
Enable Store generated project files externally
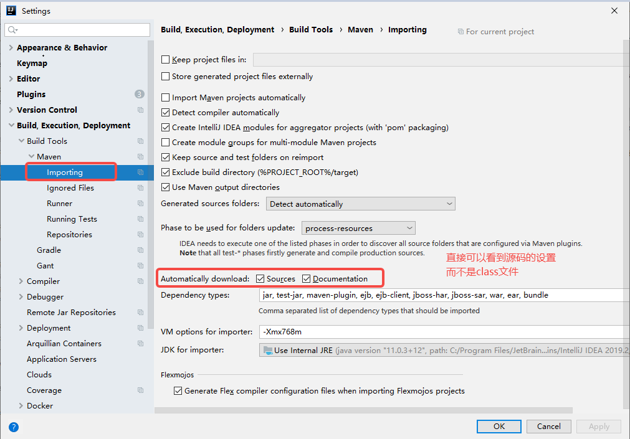(x=165, y=77)
